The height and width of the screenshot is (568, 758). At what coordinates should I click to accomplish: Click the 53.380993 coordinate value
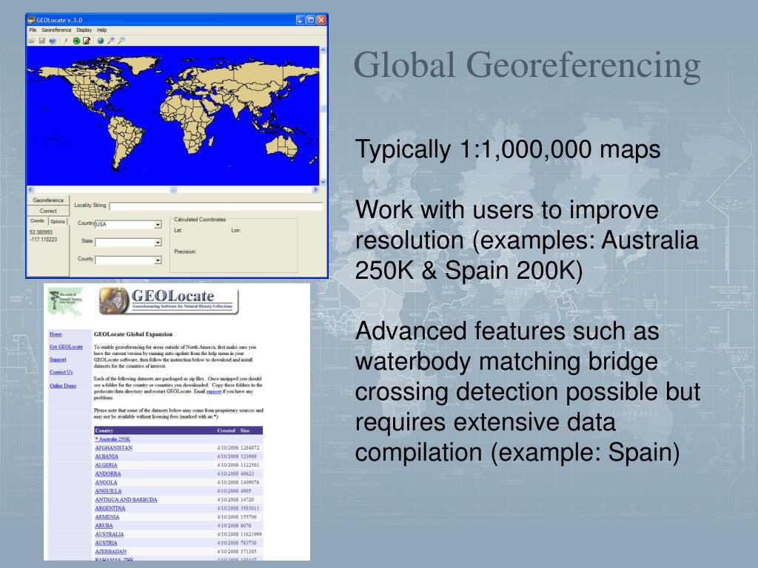click(x=41, y=232)
